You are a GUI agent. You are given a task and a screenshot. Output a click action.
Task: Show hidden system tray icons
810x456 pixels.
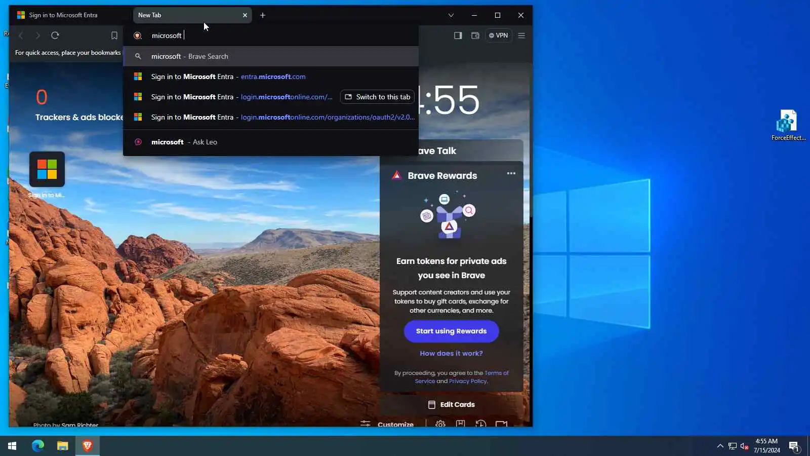click(720, 446)
